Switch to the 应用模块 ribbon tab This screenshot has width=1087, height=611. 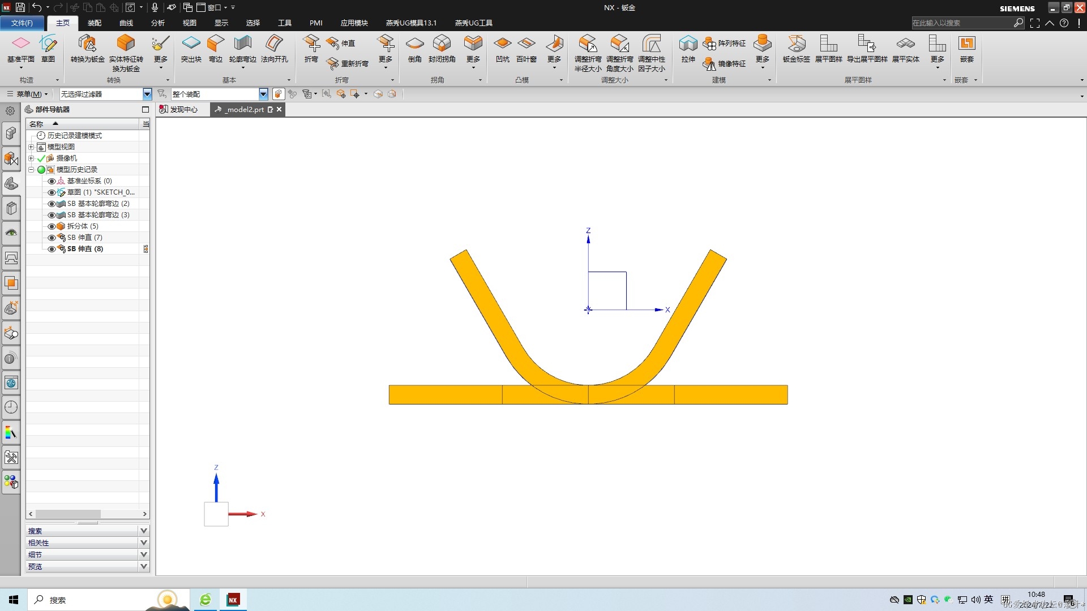[x=354, y=23]
